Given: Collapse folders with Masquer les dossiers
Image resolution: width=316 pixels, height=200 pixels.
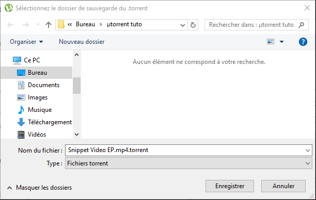Looking at the screenshot, I should pos(39,188).
